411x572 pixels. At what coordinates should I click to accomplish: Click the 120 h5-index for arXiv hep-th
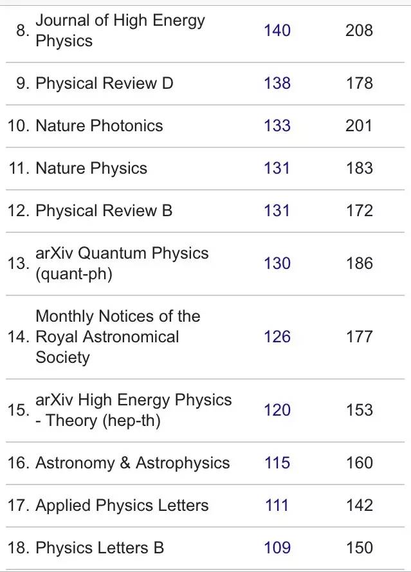pos(277,410)
